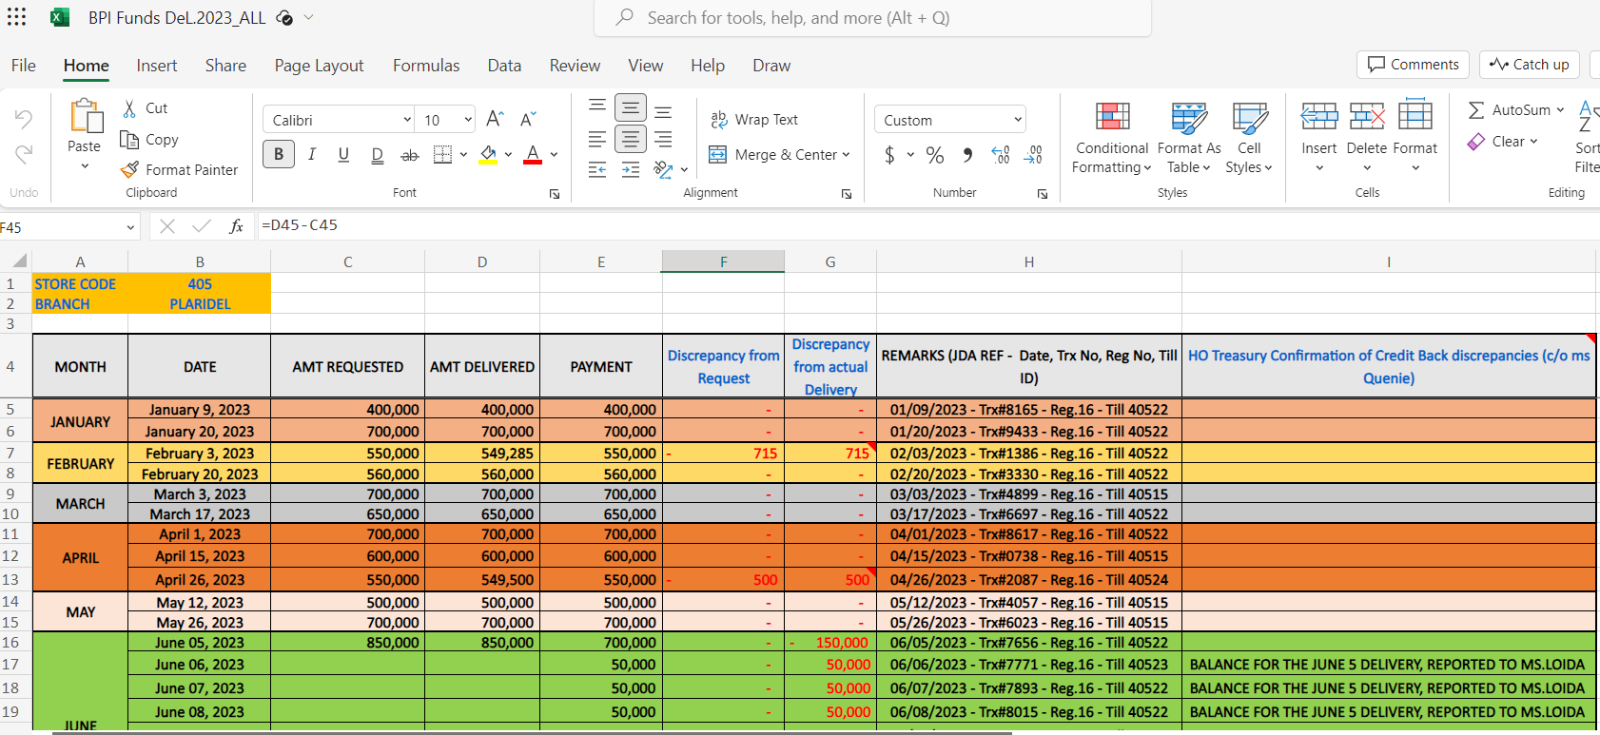This screenshot has width=1600, height=735.
Task: Copy the selected cells
Action: [149, 140]
